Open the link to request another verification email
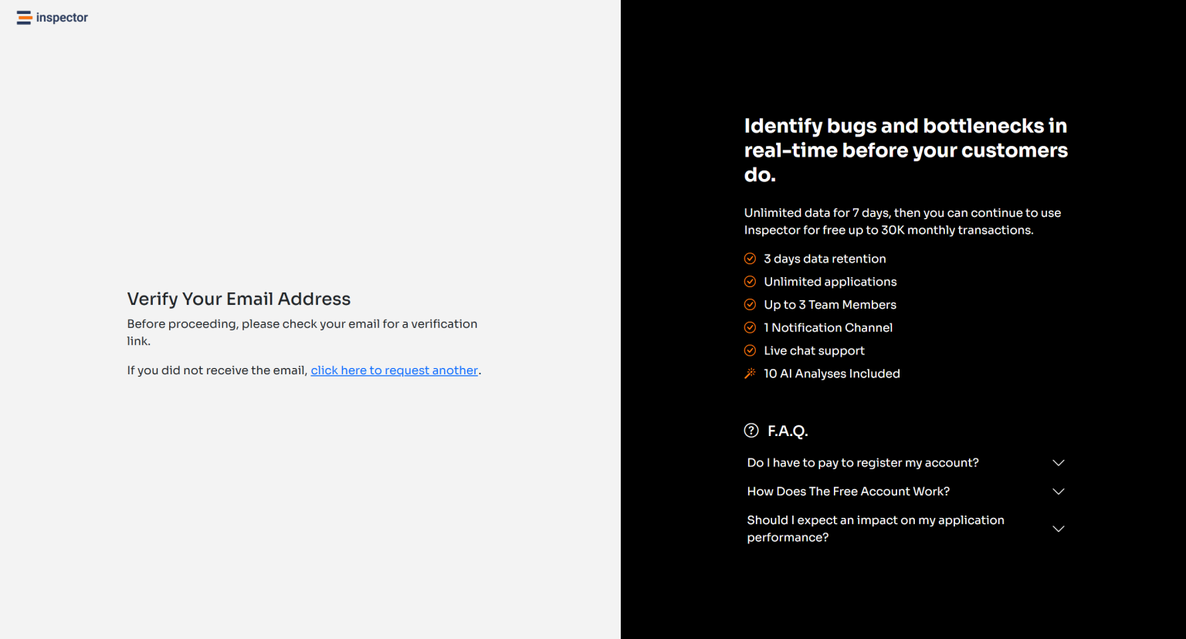The image size is (1186, 639). pos(394,370)
